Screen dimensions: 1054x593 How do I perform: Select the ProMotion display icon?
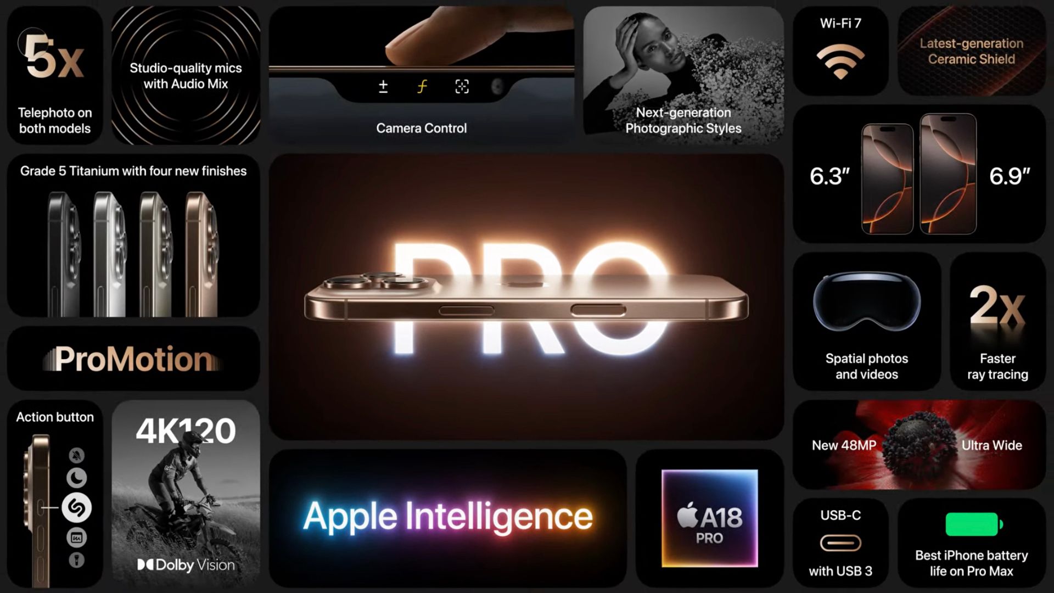pyautogui.click(x=134, y=361)
